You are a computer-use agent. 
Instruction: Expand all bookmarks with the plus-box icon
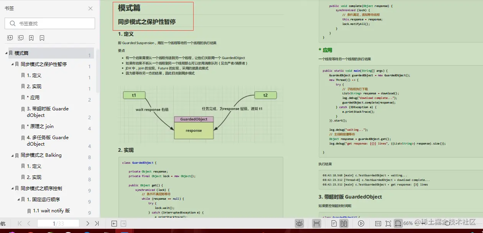(10, 38)
